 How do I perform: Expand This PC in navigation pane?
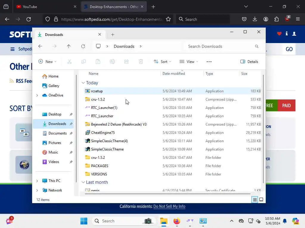pos(37,181)
